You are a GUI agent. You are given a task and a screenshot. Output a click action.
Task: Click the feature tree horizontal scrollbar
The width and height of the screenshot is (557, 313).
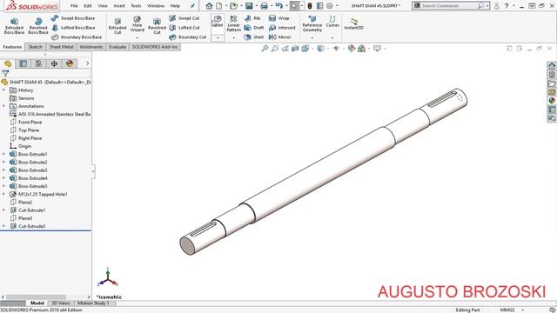point(36,296)
